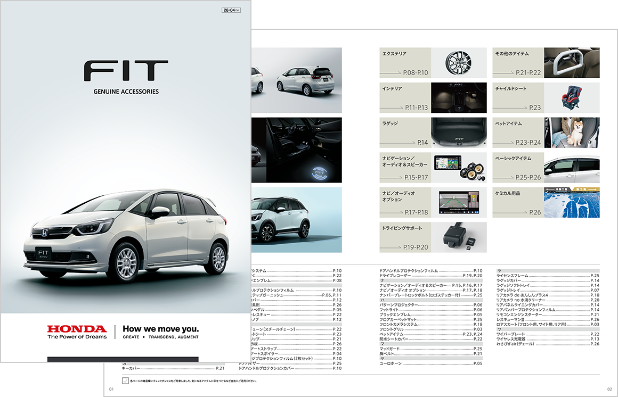Click the child seat image

572,98
